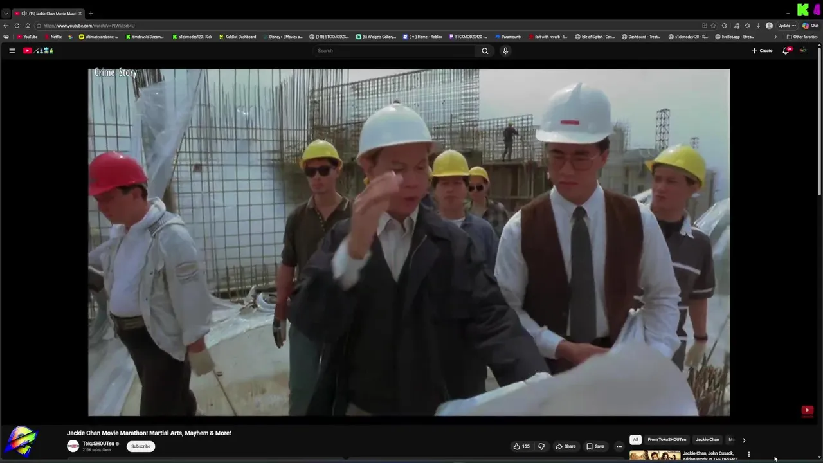The image size is (823, 463).
Task: Select the Jackie Chan Movie Marathon tab
Action: pos(49,14)
